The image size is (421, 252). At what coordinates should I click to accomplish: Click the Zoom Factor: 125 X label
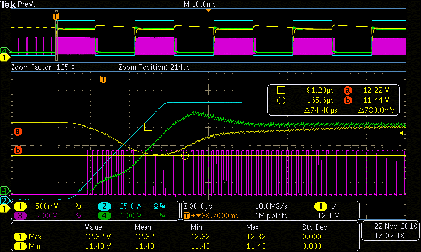coord(43,67)
